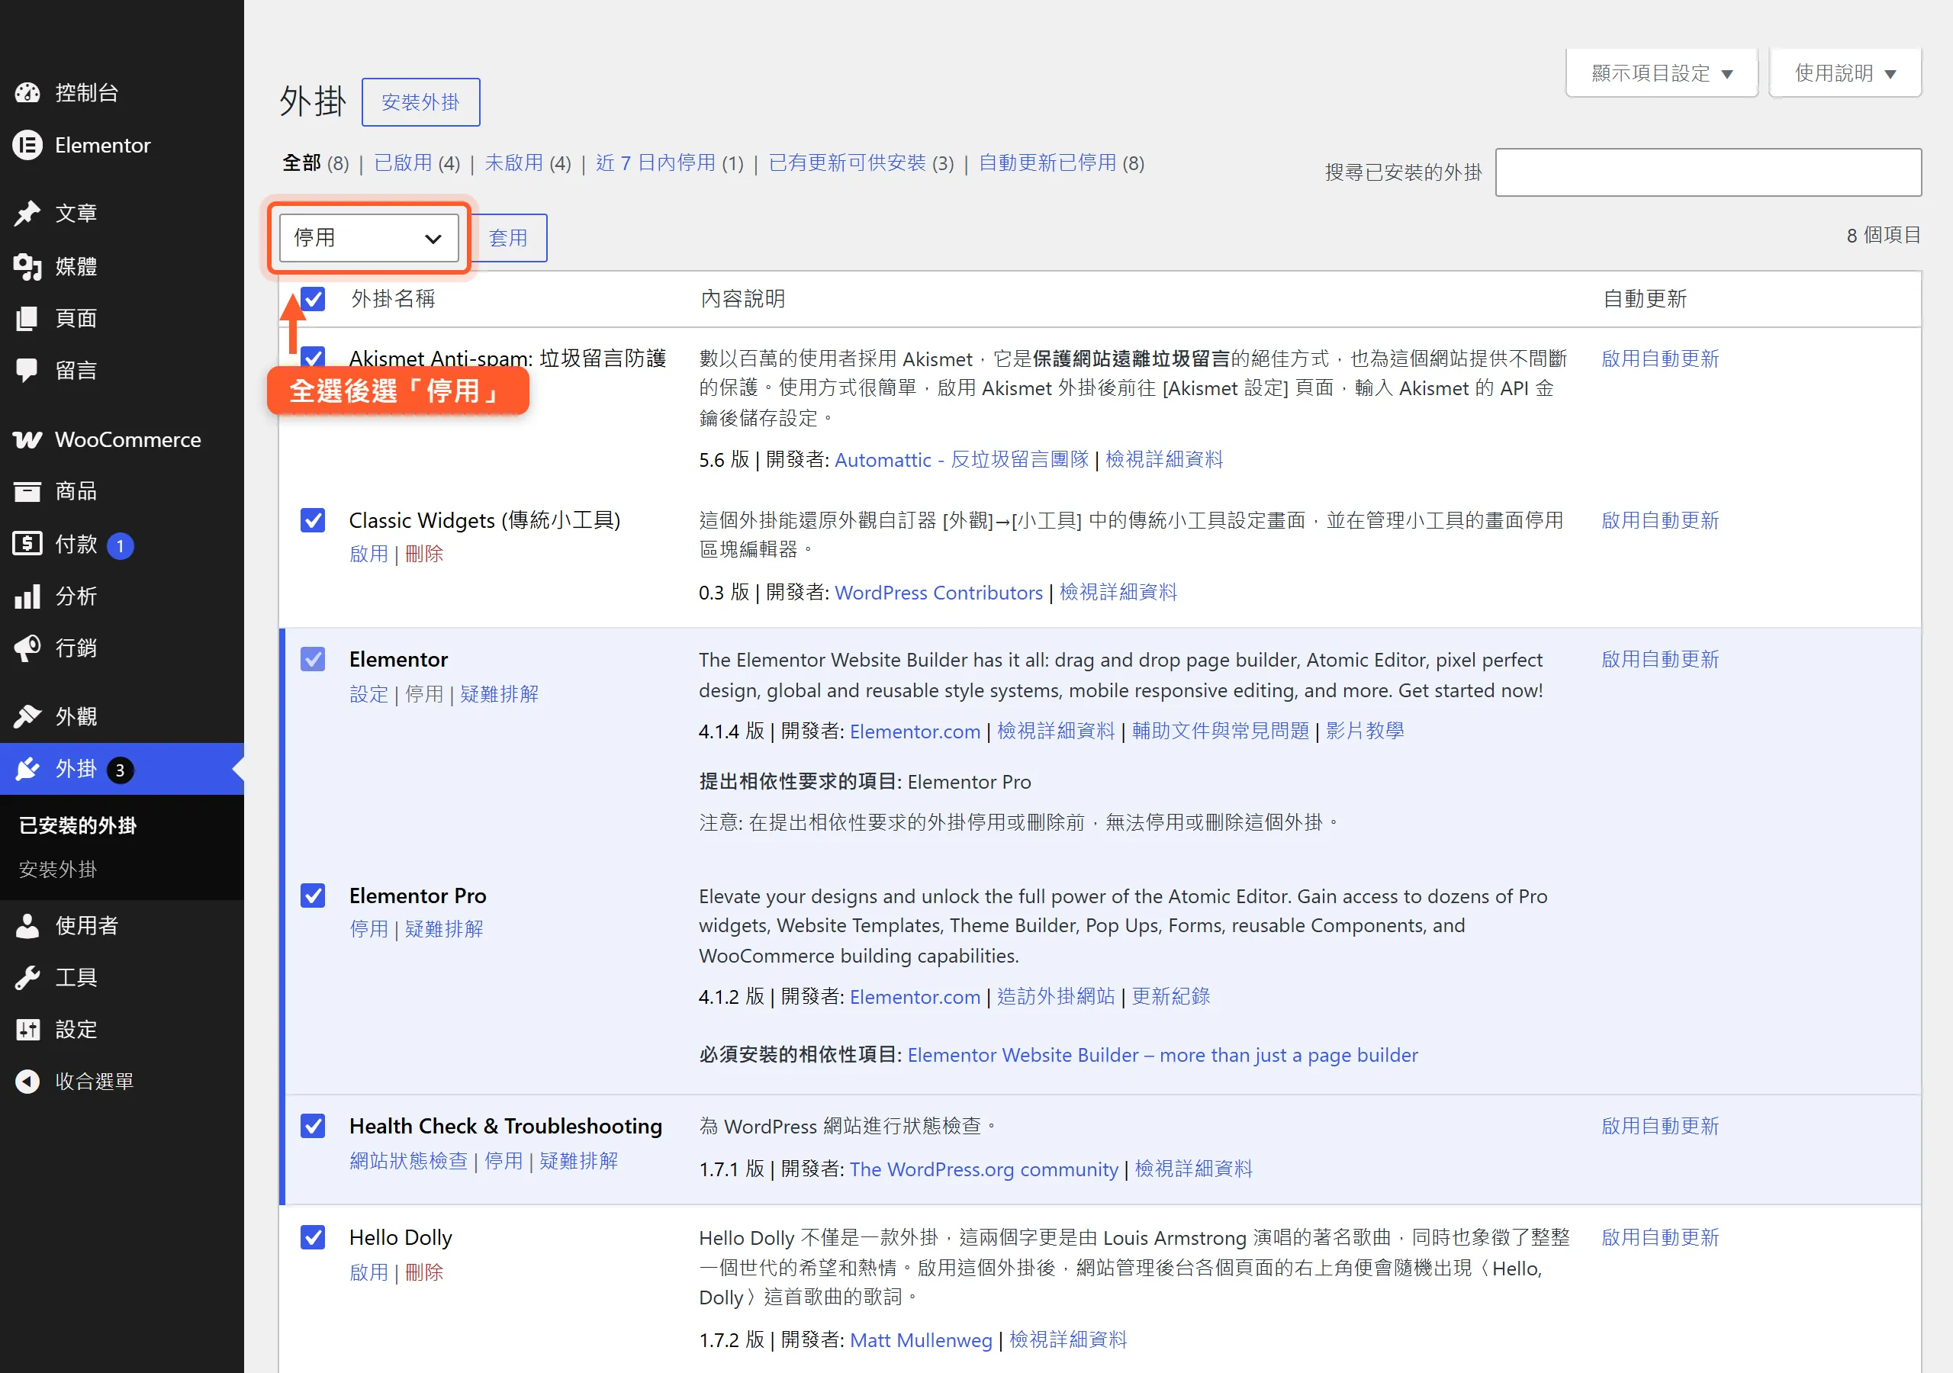
Task: Click the 工具 wrench icon
Action: coord(27,977)
